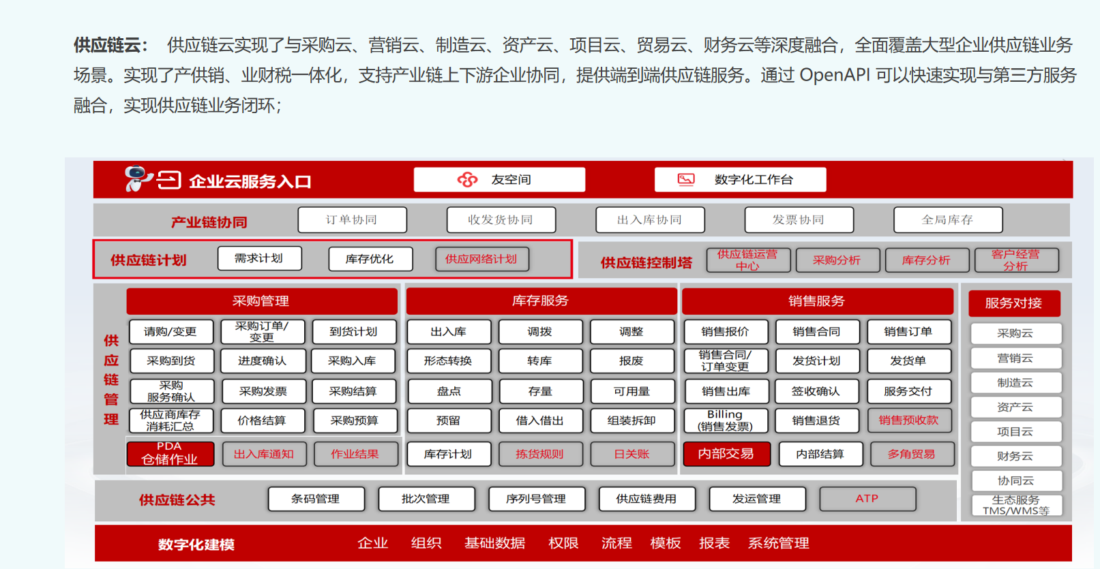Select the 服务对接 header

point(1014,303)
